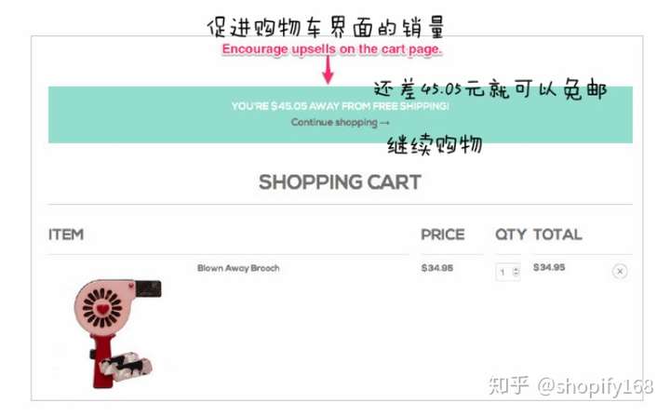Click the 知乎 @shopify168 watermark
This screenshot has height=416, width=670.
[570, 385]
